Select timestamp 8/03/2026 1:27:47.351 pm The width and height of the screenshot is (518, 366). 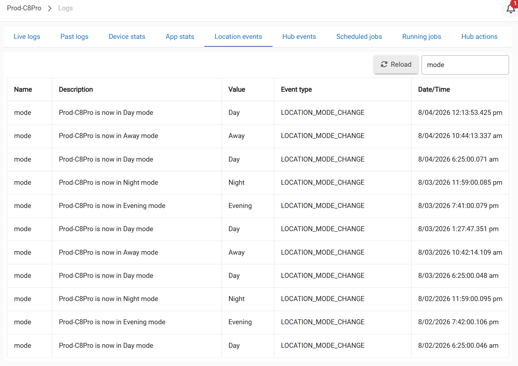coord(458,229)
